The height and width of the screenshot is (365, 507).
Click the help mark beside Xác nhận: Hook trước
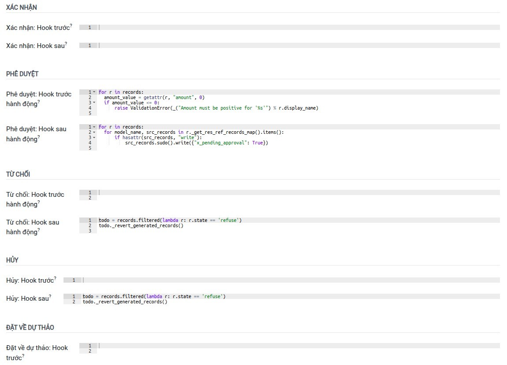pyautogui.click(x=71, y=25)
